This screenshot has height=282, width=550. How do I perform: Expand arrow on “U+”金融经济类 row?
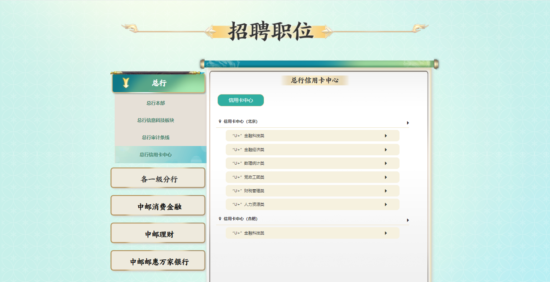pyautogui.click(x=386, y=150)
